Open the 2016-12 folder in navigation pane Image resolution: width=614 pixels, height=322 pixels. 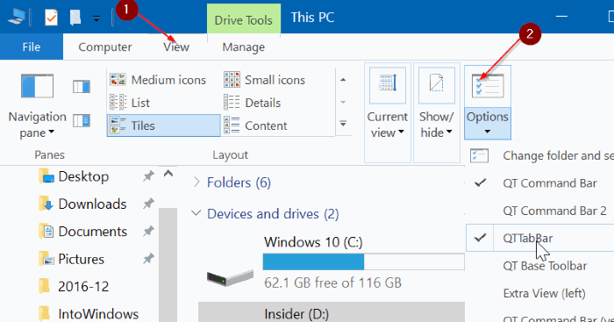click(x=83, y=286)
